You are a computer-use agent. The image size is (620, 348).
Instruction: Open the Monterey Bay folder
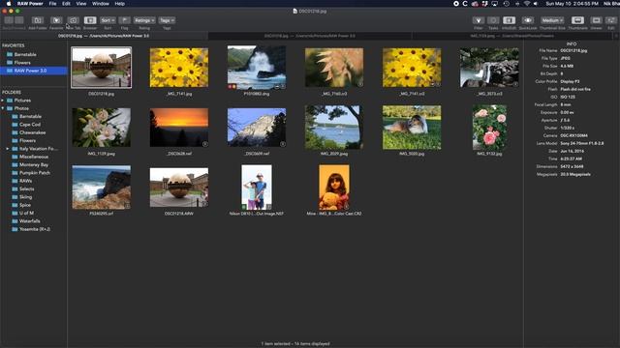34,165
